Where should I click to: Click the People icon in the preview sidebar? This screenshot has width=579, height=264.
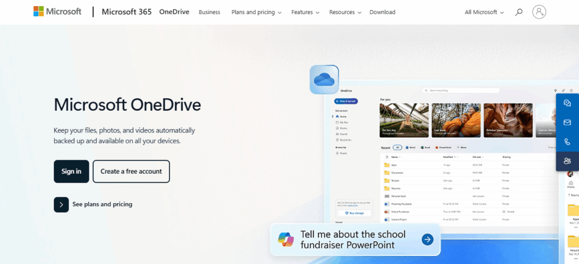click(337, 153)
